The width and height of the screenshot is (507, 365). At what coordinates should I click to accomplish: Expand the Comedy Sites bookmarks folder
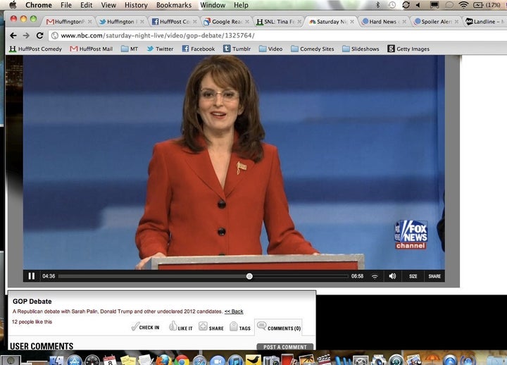313,49
